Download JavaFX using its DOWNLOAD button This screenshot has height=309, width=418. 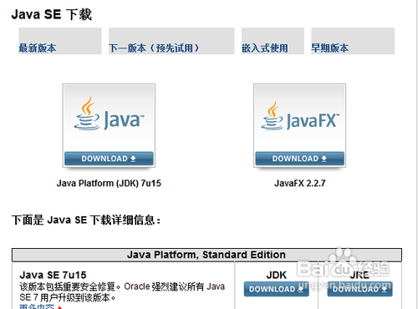pos(299,159)
